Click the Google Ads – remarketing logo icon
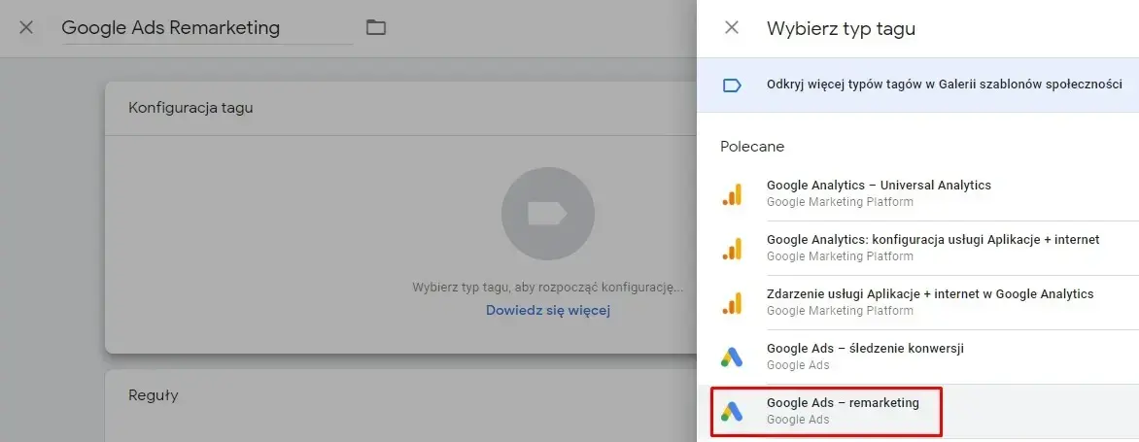The width and height of the screenshot is (1139, 442). click(x=732, y=412)
